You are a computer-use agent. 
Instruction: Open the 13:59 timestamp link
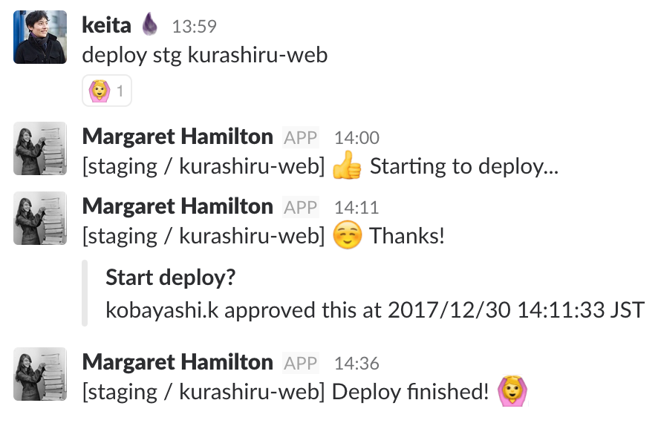point(194,27)
